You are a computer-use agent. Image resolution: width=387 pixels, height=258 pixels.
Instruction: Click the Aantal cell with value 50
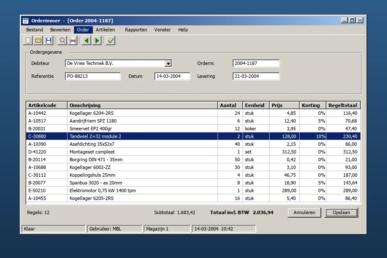click(230, 160)
